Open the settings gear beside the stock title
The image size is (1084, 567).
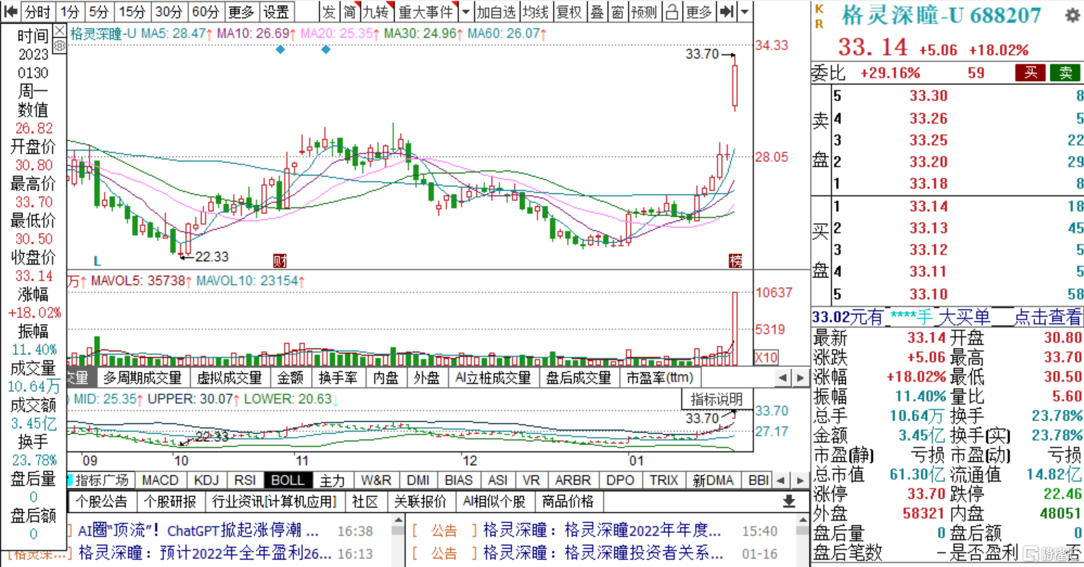tap(1071, 16)
